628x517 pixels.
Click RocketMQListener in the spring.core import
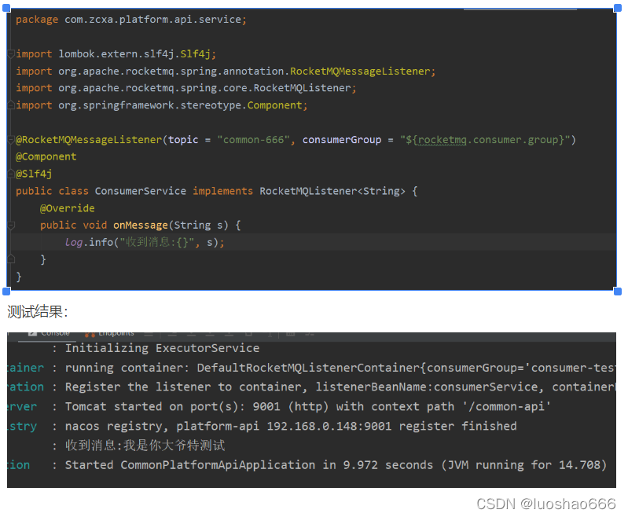(303, 88)
